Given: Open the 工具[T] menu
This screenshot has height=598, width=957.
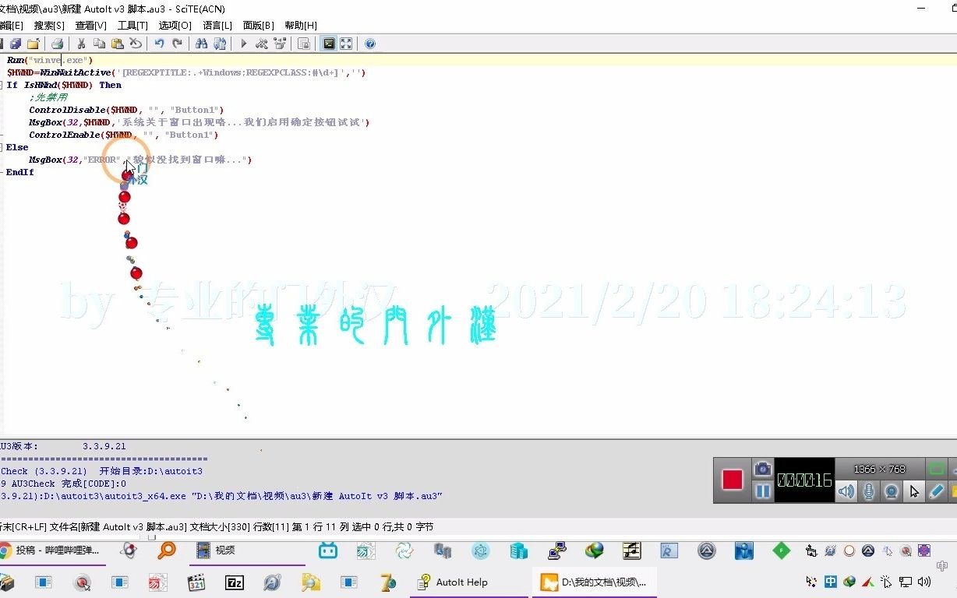Looking at the screenshot, I should [x=132, y=25].
